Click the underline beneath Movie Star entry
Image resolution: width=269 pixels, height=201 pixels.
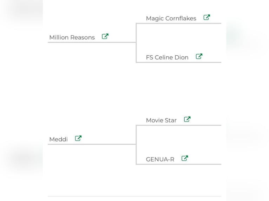(x=179, y=125)
